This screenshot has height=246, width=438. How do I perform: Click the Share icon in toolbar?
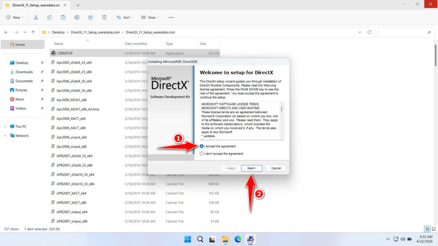(91, 17)
